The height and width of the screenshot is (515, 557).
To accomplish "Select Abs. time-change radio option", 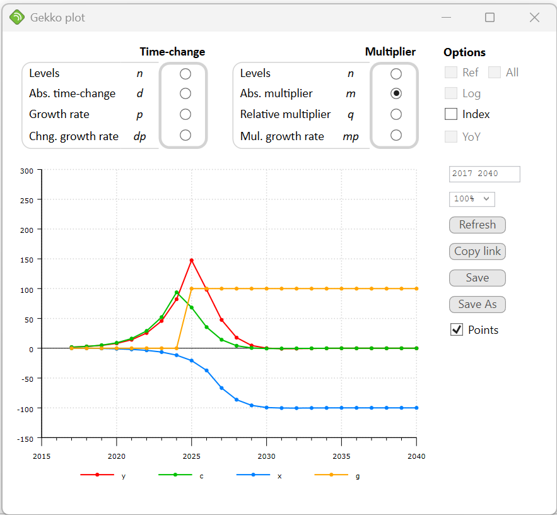I will coord(185,93).
